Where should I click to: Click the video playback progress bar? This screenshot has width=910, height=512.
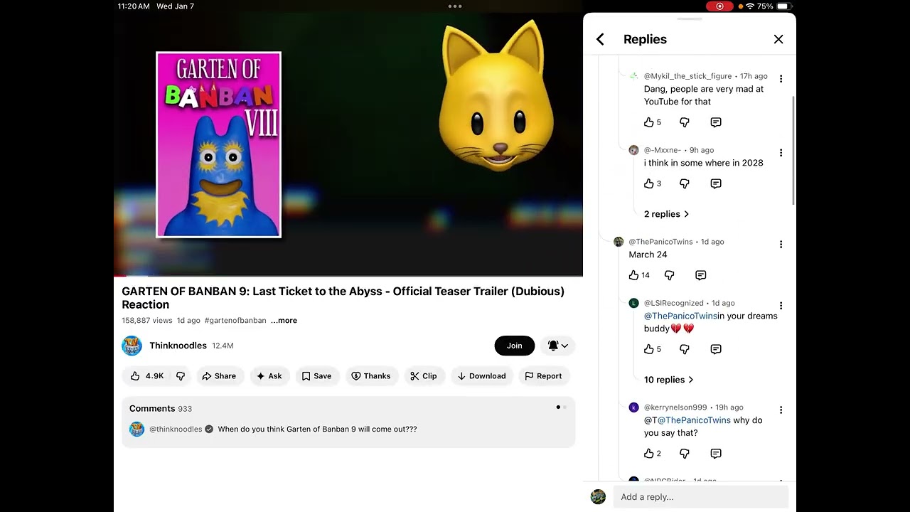tap(348, 275)
